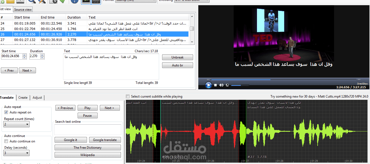Check Select current subtitle while playing
370x164 pixels.
coord(128,96)
